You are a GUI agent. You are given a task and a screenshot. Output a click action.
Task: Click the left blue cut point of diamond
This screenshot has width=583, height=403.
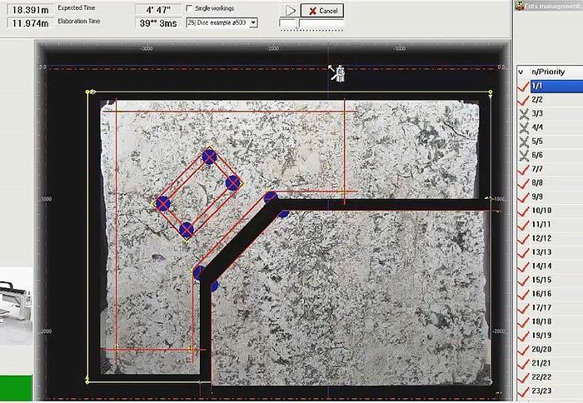pos(162,202)
